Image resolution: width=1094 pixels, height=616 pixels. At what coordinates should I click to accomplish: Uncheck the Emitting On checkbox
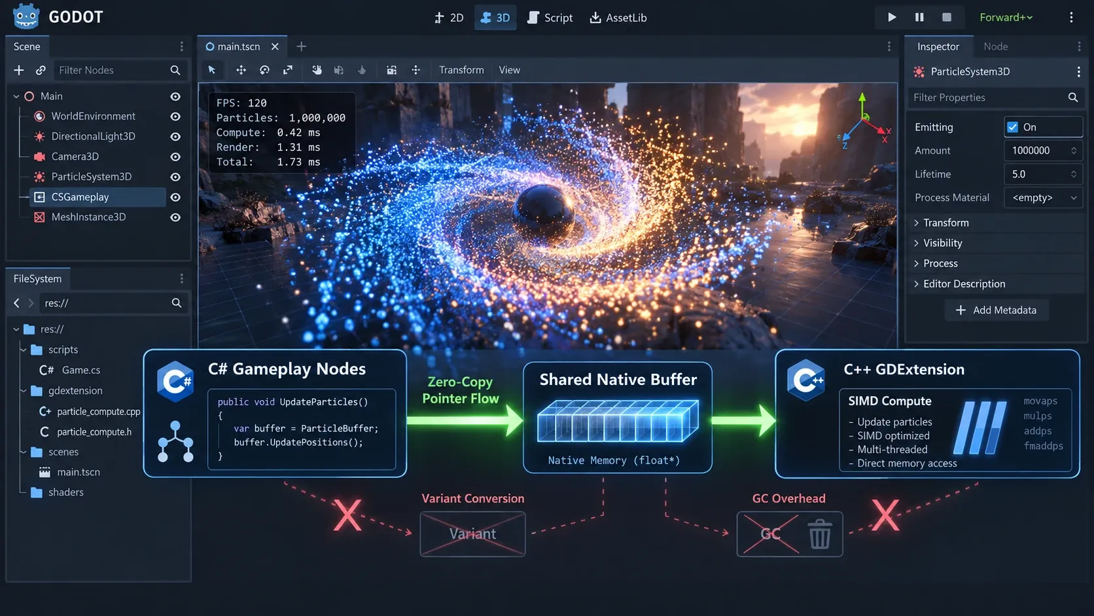tap(1013, 127)
